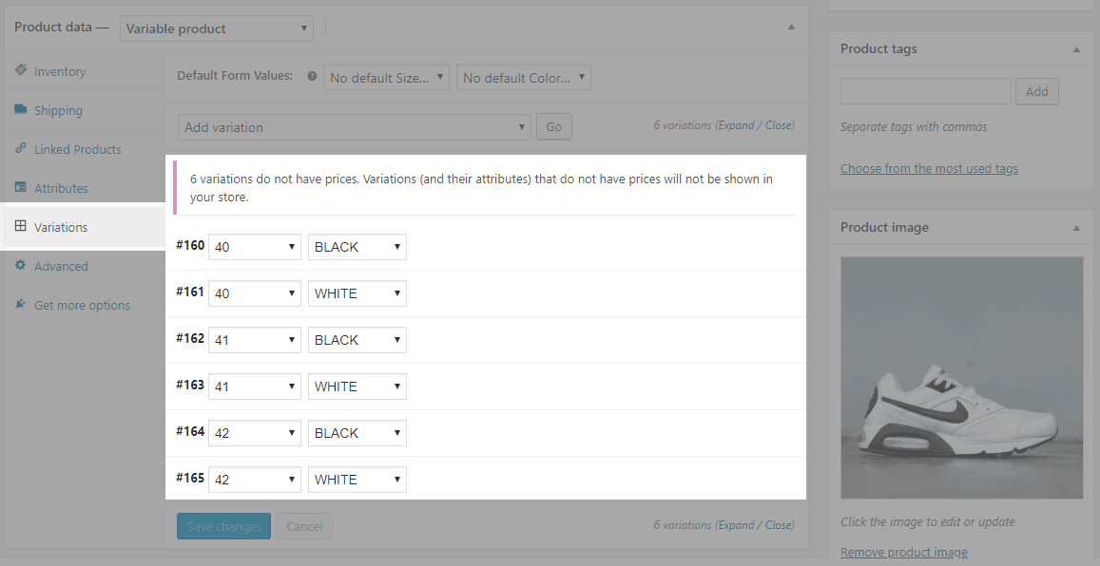Click the Attributes list icon

pyautogui.click(x=21, y=187)
